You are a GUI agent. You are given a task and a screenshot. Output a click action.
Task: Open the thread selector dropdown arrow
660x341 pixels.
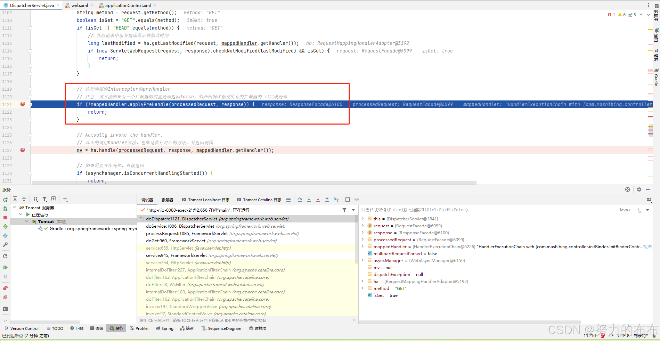pyautogui.click(x=353, y=210)
